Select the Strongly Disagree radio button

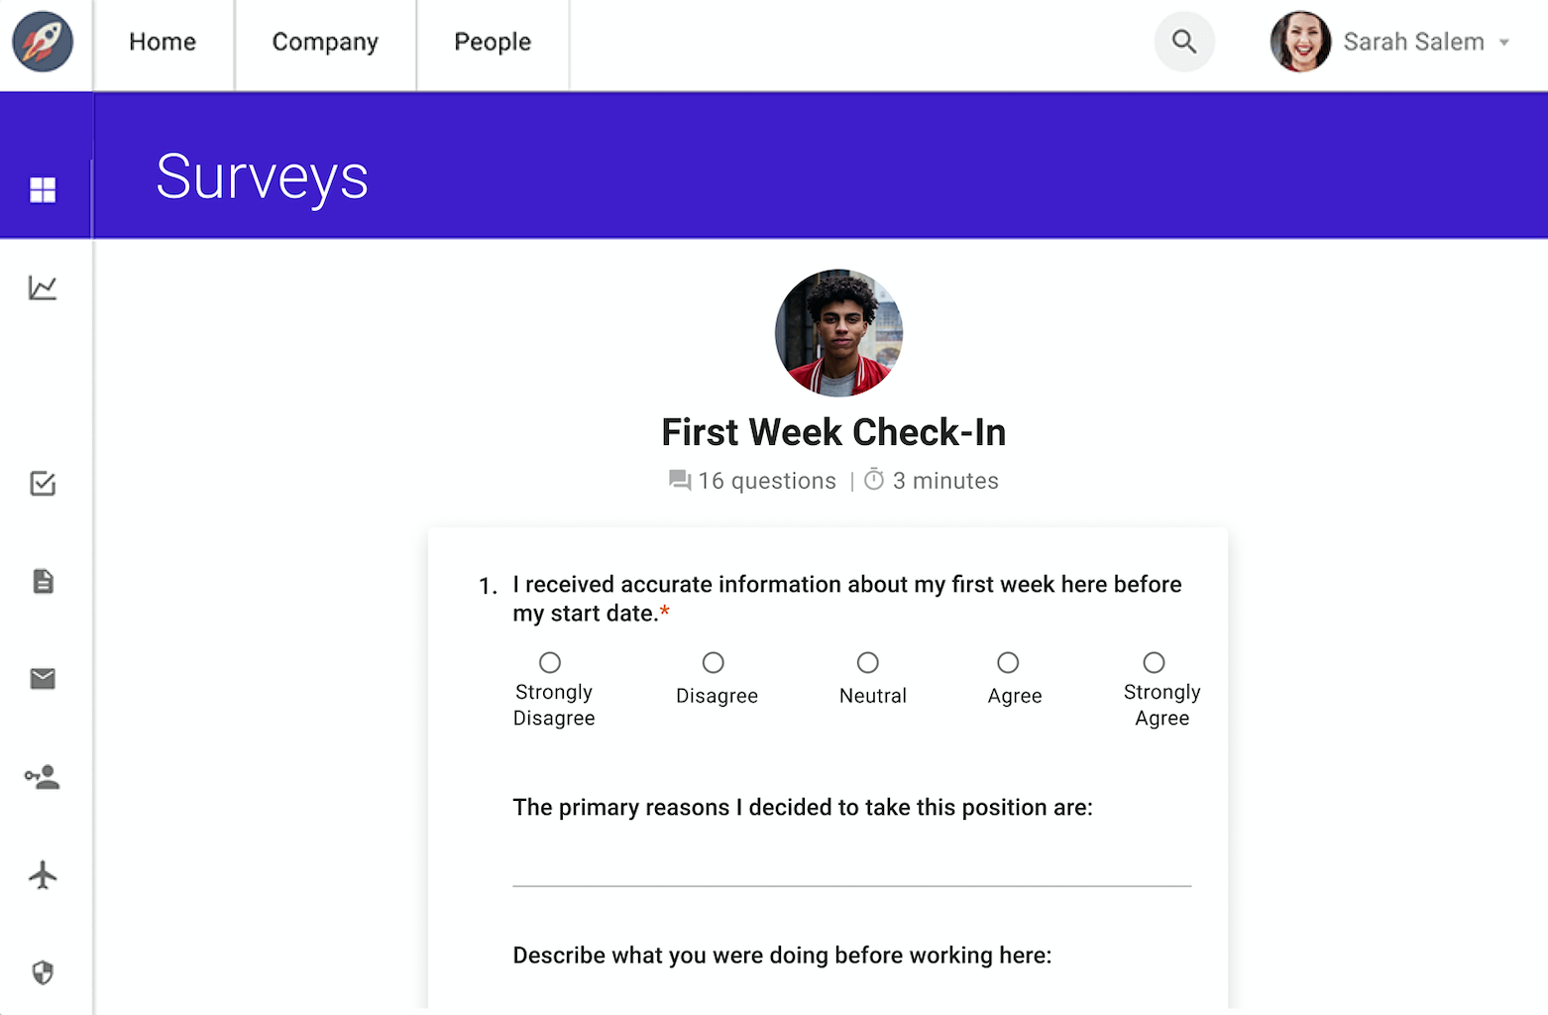(x=550, y=662)
